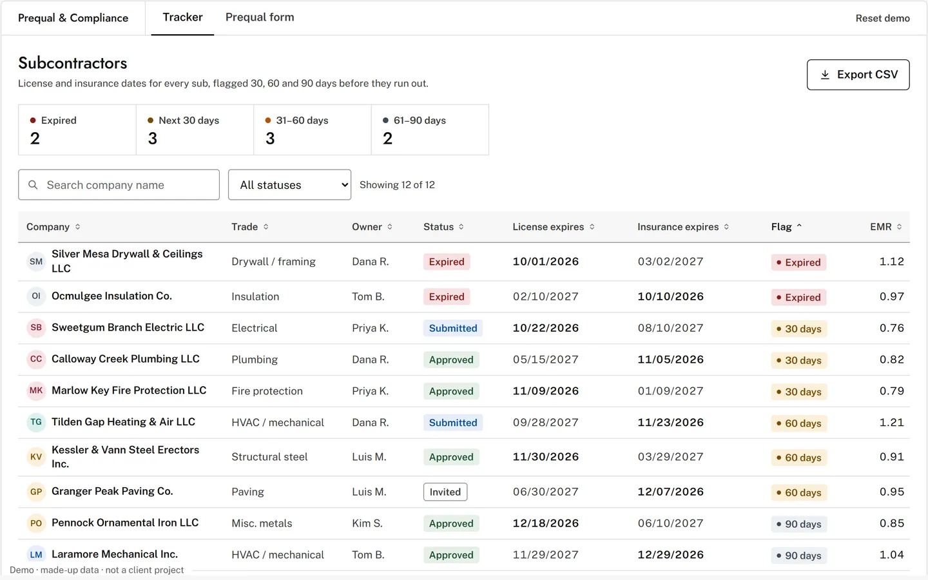Sort the table by Insurance expires column
Screen dimensions: 928x580
[683, 227]
